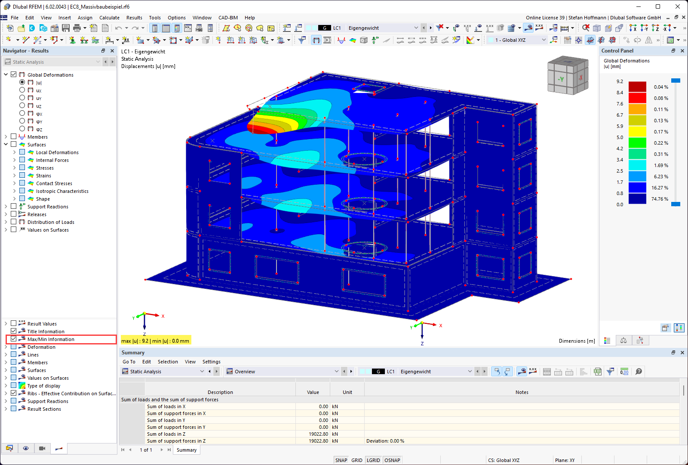688x465 pixels.
Task: Click the navigator Display eye tab icon
Action: (x=26, y=448)
